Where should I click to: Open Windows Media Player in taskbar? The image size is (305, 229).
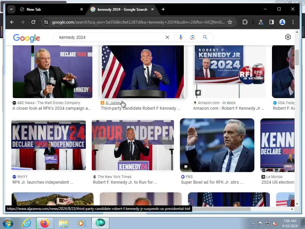coord(81,223)
